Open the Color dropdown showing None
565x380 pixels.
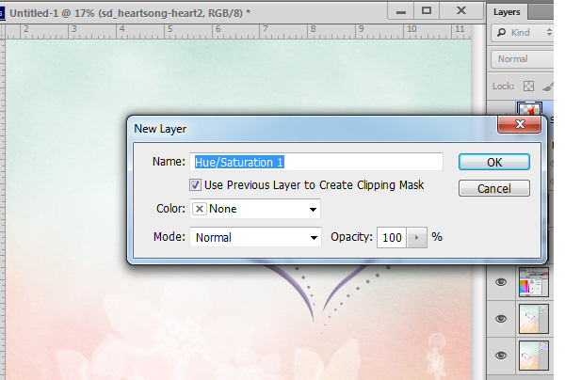(255, 209)
